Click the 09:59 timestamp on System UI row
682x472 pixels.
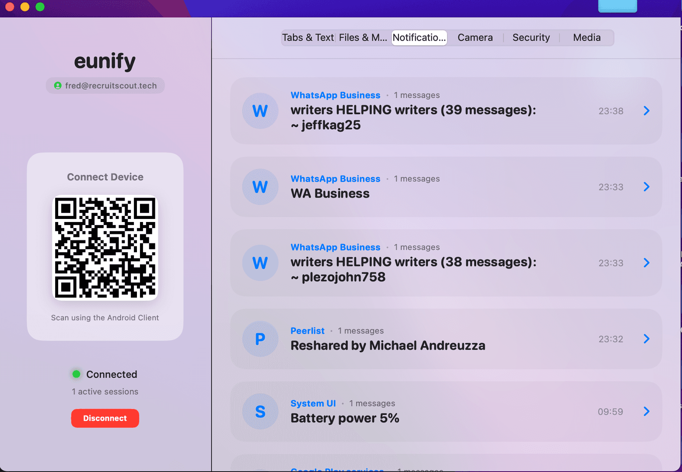[x=610, y=412]
